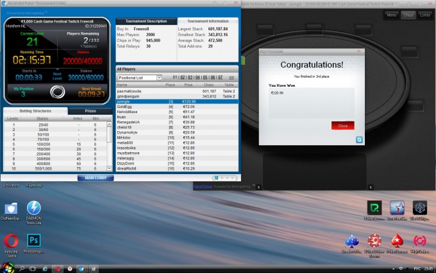This screenshot has width=436, height=273.
Task: Go to next player pages with >>
Action: coord(231,78)
